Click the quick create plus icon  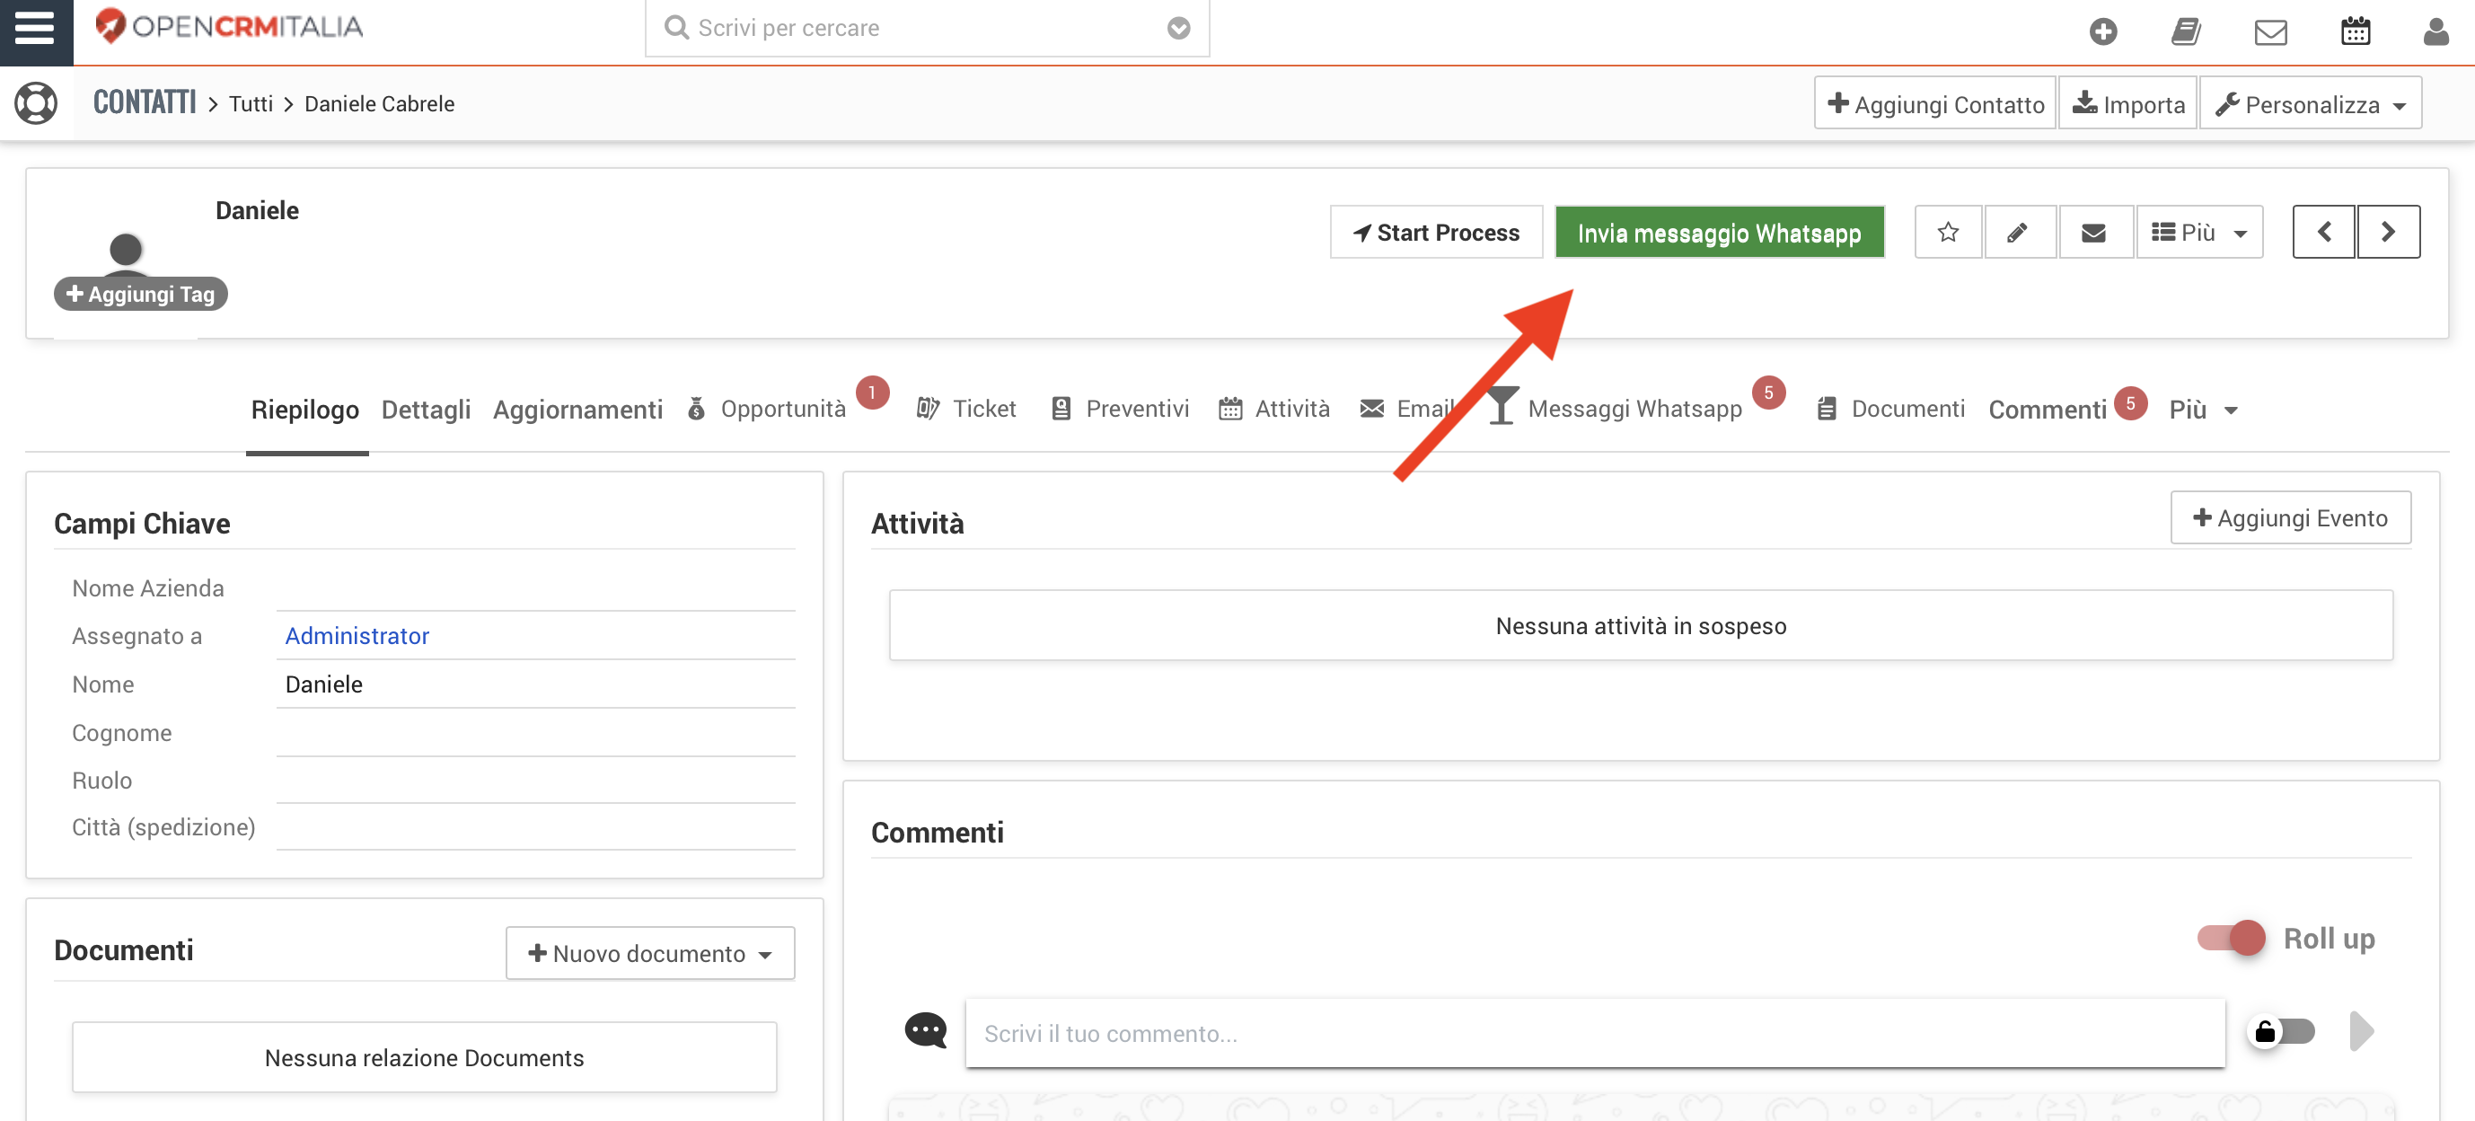(2102, 31)
